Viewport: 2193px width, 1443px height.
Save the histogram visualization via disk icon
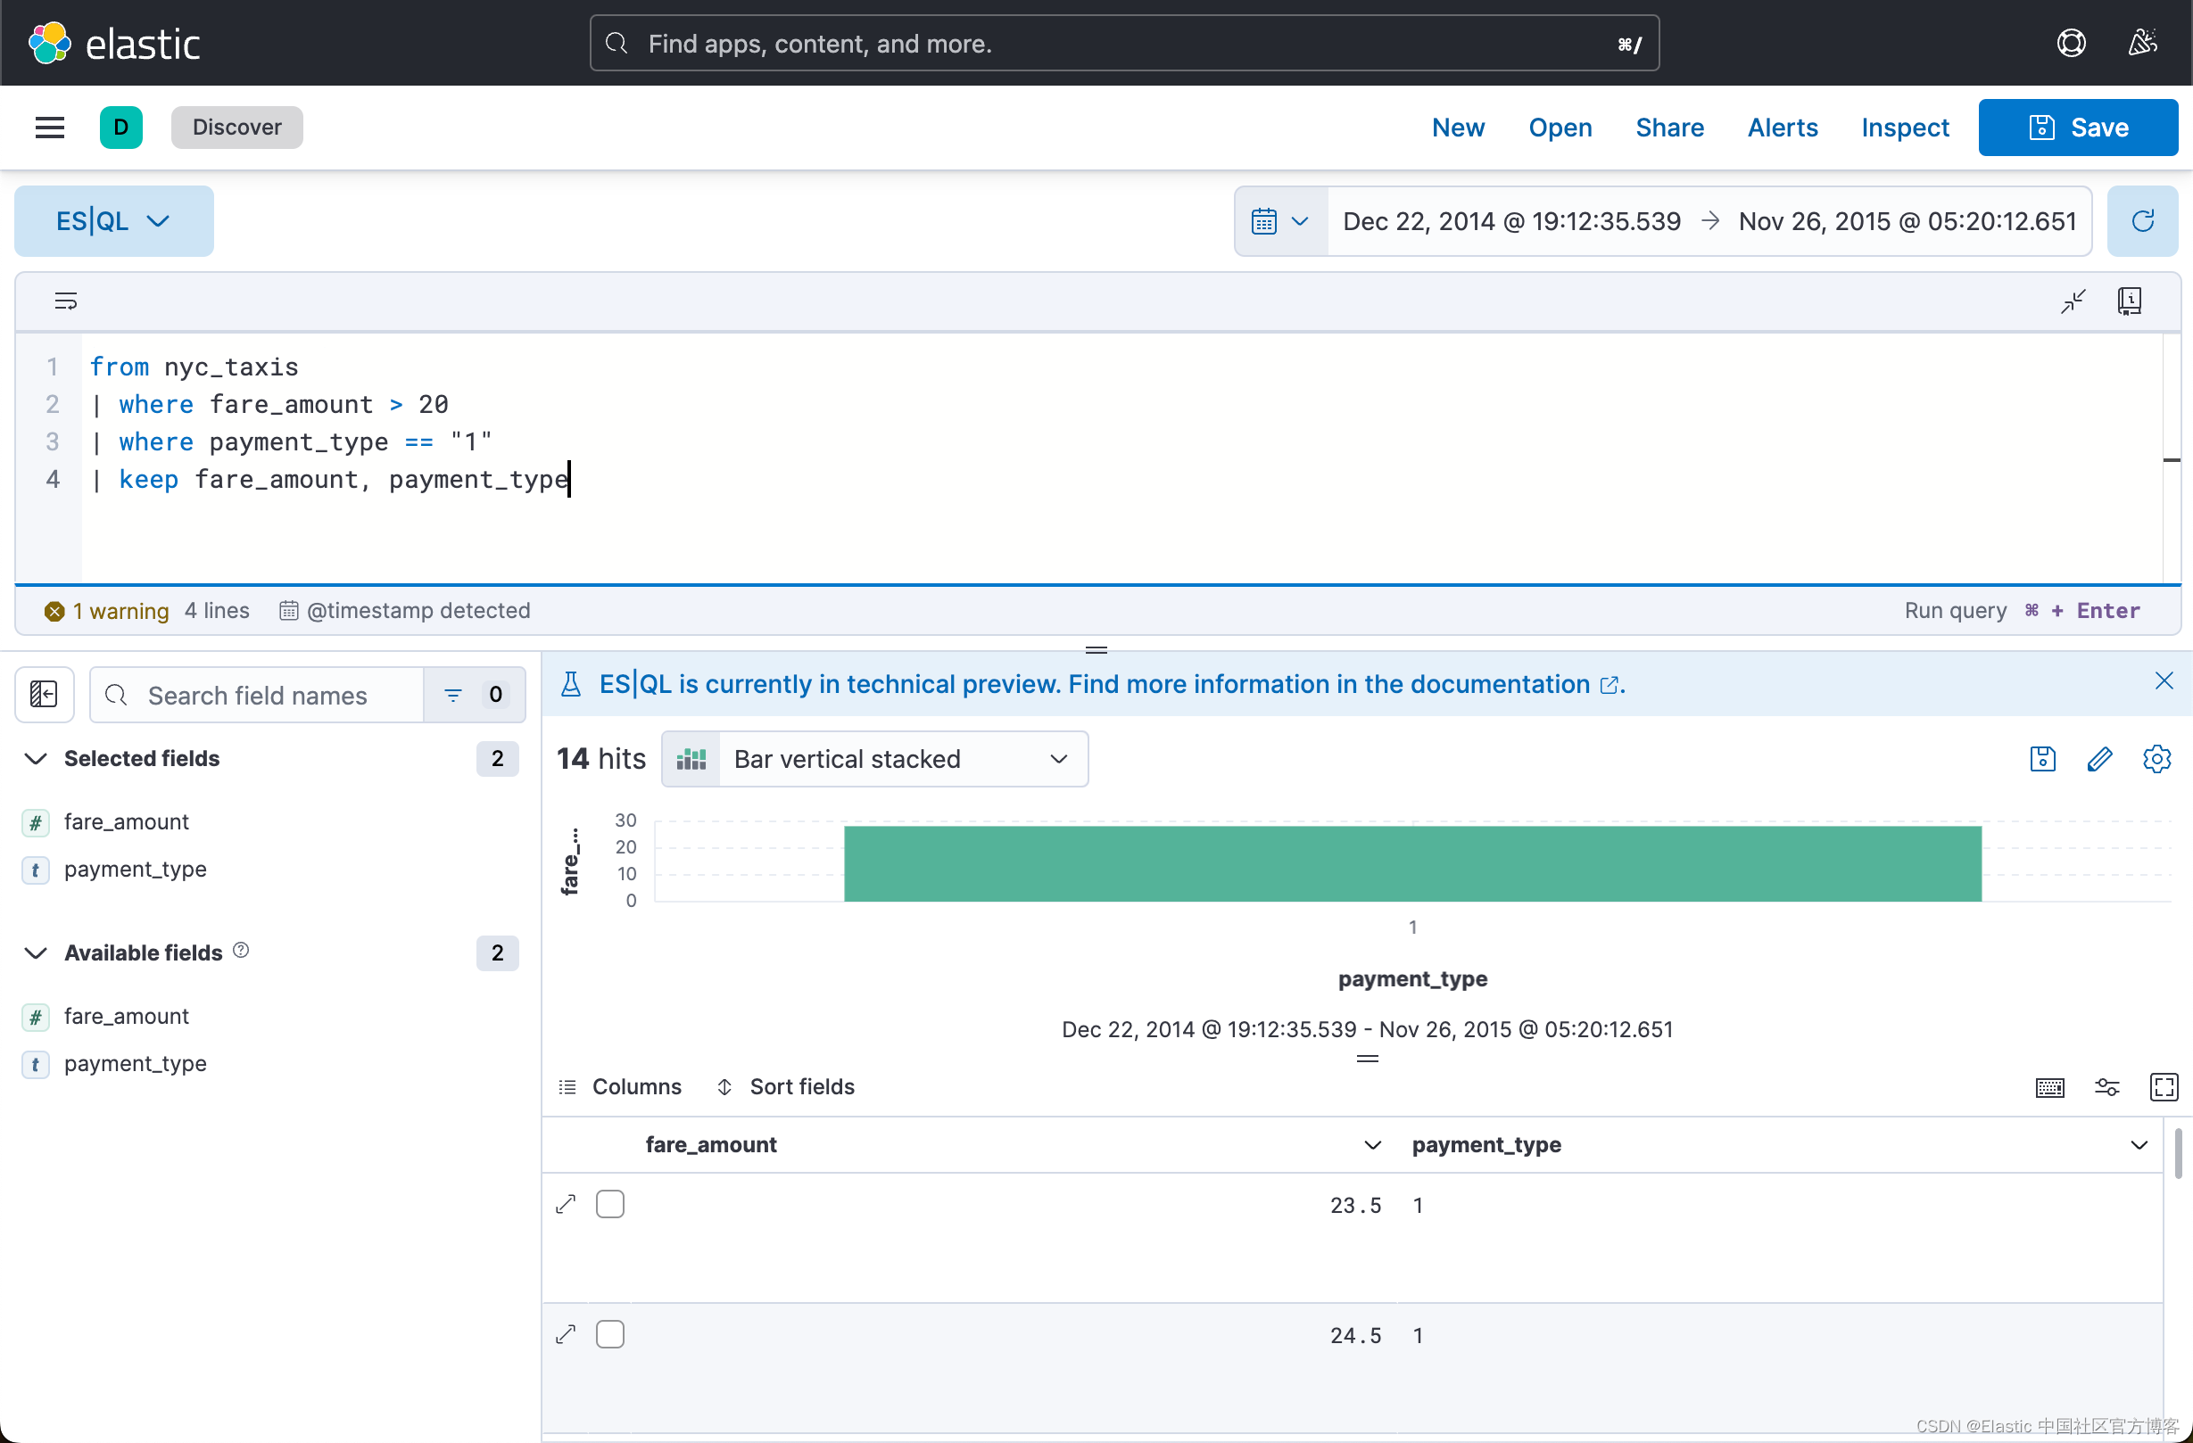pyautogui.click(x=2042, y=758)
